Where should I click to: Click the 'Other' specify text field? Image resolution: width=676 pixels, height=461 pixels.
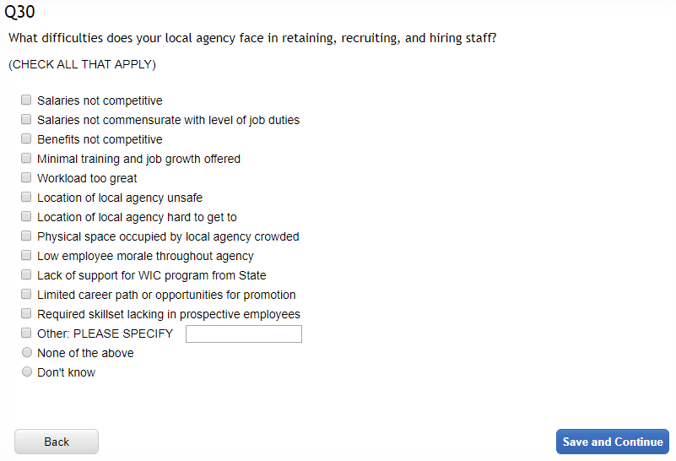(243, 334)
